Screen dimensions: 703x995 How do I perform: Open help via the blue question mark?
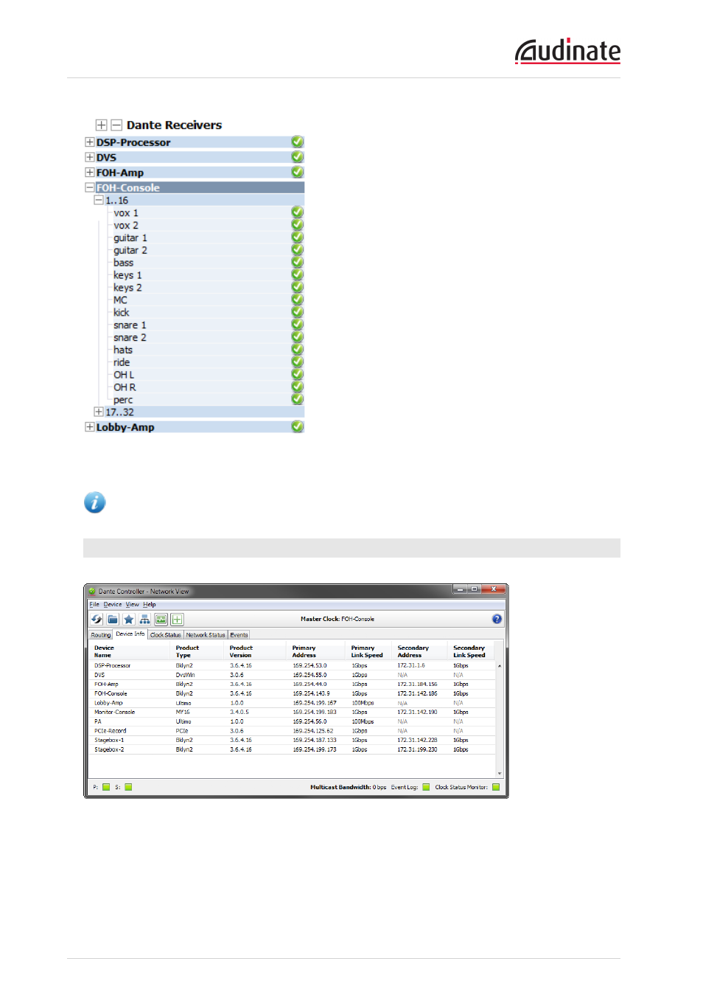(497, 619)
